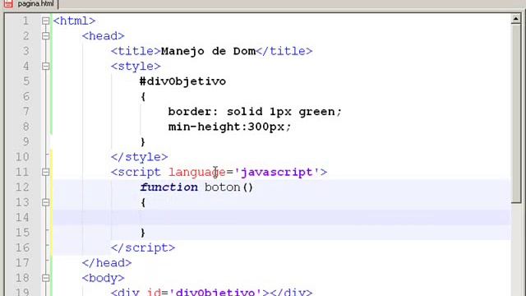Click the closing '</head>' tag
The image size is (526, 296).
pos(107,263)
